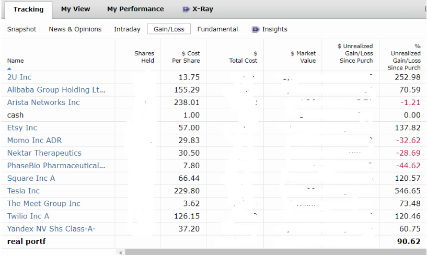Open the X-Ray tab icon
427x255 pixels.
[x=186, y=9]
